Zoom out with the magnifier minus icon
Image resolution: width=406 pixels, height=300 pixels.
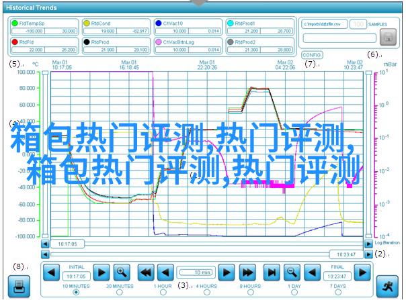point(292,272)
